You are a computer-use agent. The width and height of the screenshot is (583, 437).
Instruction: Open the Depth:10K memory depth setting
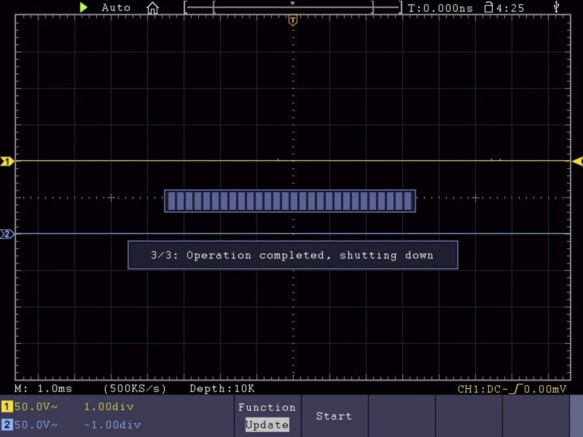point(222,389)
